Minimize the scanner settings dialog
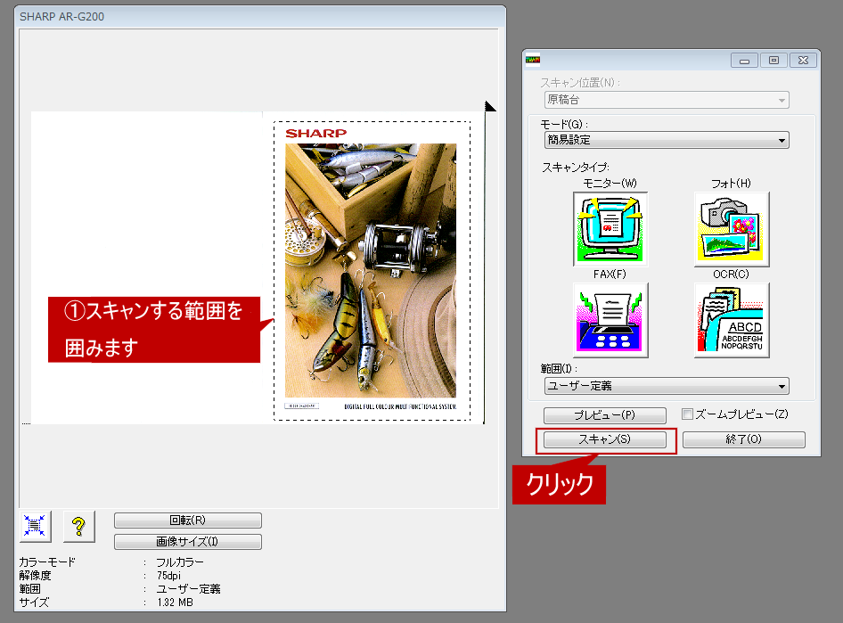Image resolution: width=843 pixels, height=623 pixels. pyautogui.click(x=745, y=61)
